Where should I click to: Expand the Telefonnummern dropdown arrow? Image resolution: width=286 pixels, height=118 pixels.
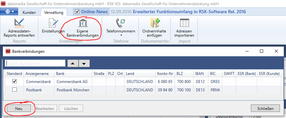[x=121, y=35]
